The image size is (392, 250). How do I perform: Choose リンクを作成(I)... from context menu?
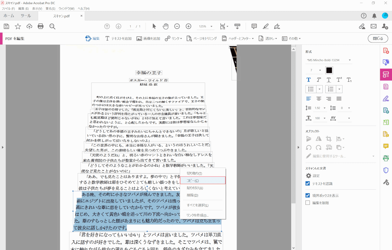pyautogui.click(x=203, y=215)
